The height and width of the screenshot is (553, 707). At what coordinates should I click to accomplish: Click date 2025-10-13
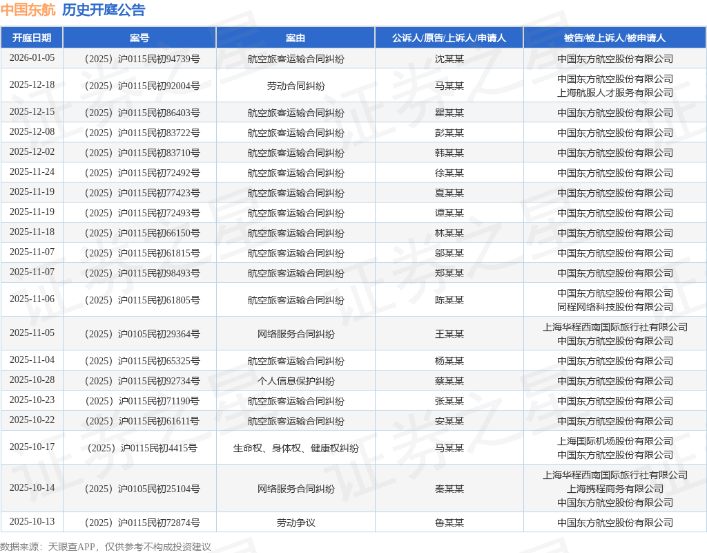[32, 522]
